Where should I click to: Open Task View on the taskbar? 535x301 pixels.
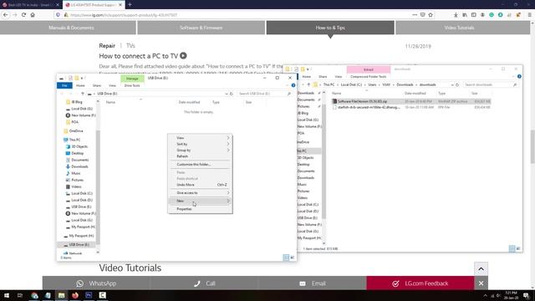20,295
